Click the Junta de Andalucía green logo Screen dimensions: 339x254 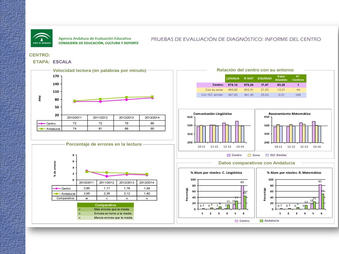(42, 38)
